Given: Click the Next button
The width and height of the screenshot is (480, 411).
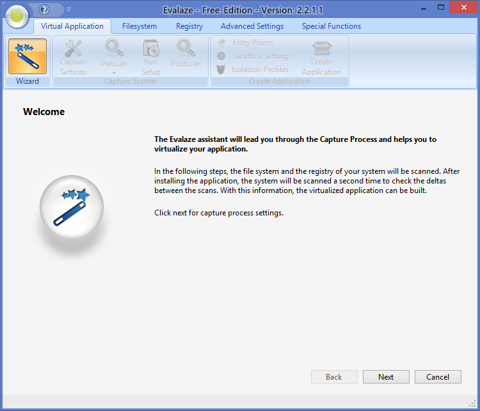Looking at the screenshot, I should (386, 376).
